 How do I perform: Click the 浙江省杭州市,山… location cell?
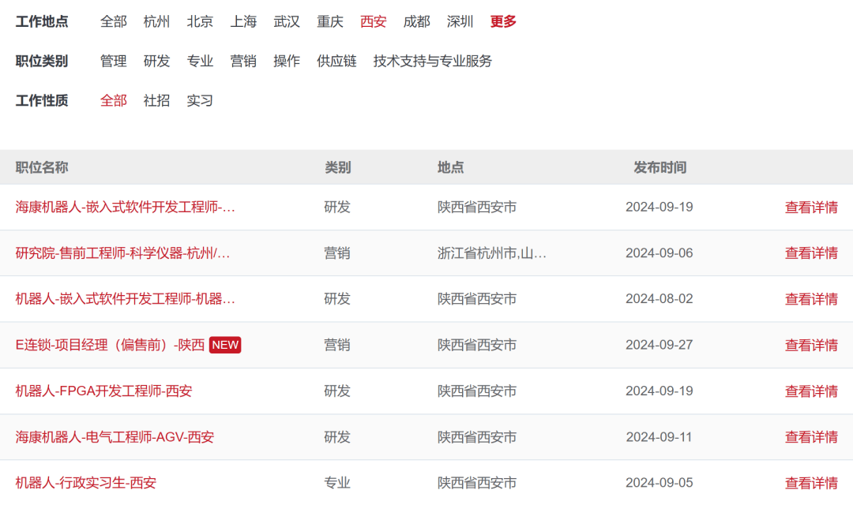(492, 253)
